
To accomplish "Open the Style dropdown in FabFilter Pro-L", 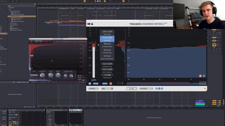I will pos(34,75).
